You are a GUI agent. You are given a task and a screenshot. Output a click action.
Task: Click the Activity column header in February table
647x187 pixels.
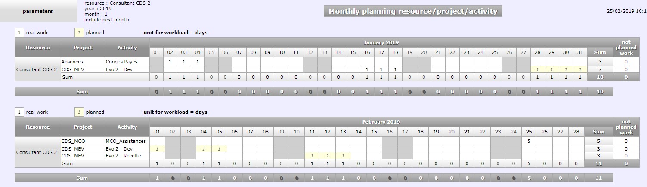pyautogui.click(x=127, y=127)
